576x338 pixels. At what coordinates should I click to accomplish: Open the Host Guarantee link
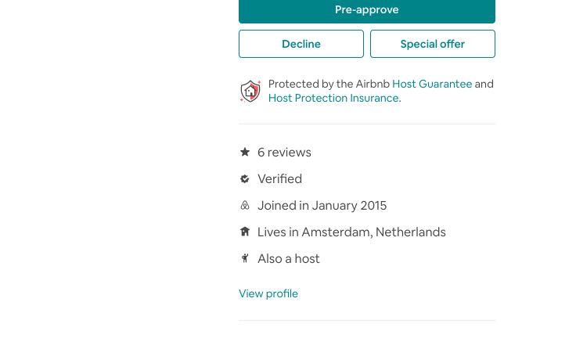[x=432, y=84]
